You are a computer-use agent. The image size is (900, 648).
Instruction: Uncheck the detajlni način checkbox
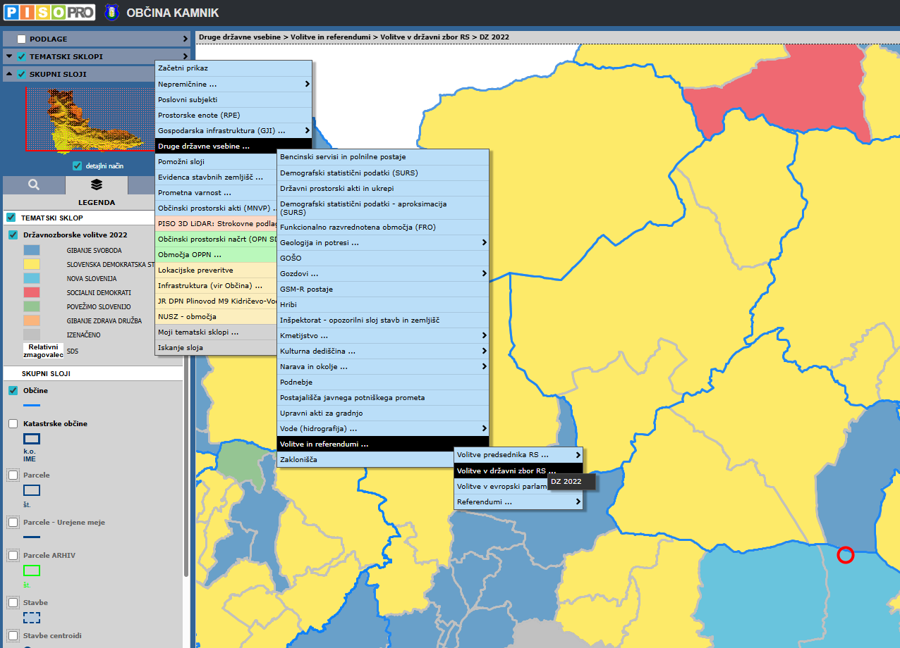(78, 166)
